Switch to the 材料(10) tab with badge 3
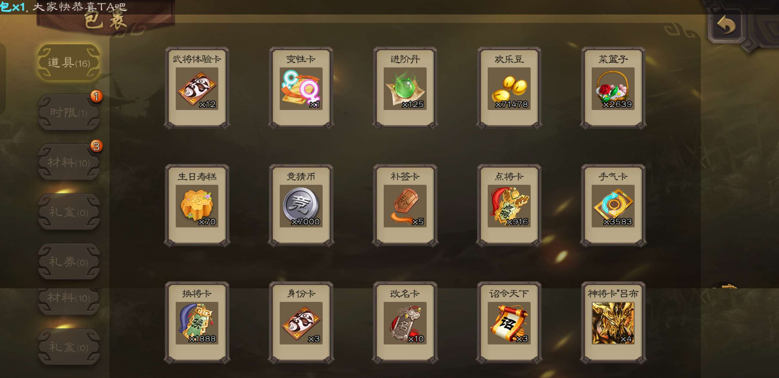The width and height of the screenshot is (779, 378). click(x=69, y=162)
